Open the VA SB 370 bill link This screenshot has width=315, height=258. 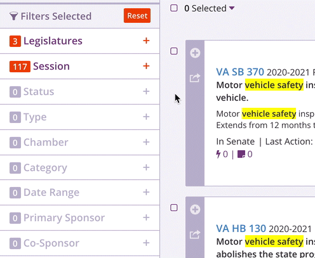[240, 72]
